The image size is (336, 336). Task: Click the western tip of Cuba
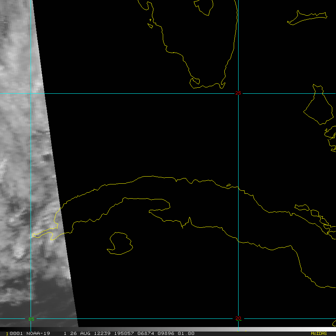[x=34, y=235]
